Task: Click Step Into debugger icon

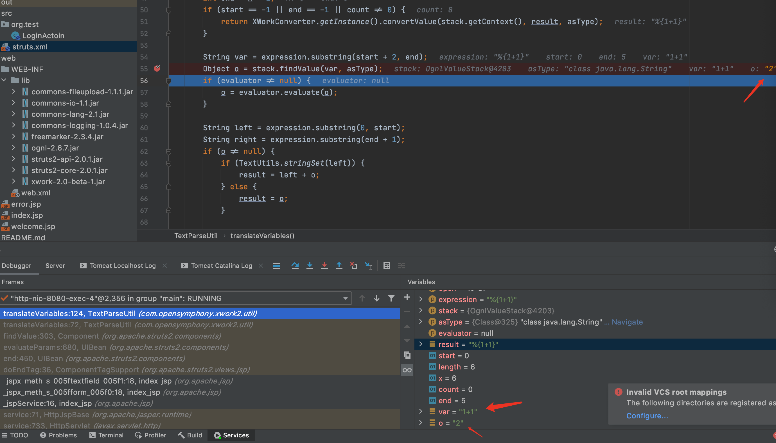Action: pyautogui.click(x=310, y=265)
